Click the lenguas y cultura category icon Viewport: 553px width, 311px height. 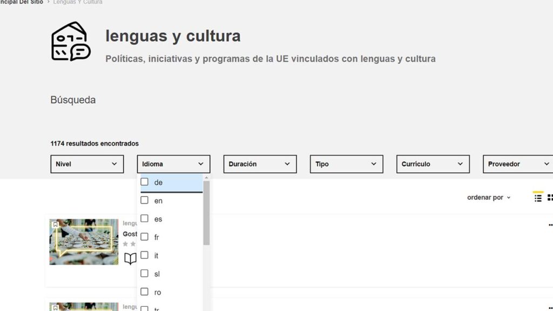(71, 42)
